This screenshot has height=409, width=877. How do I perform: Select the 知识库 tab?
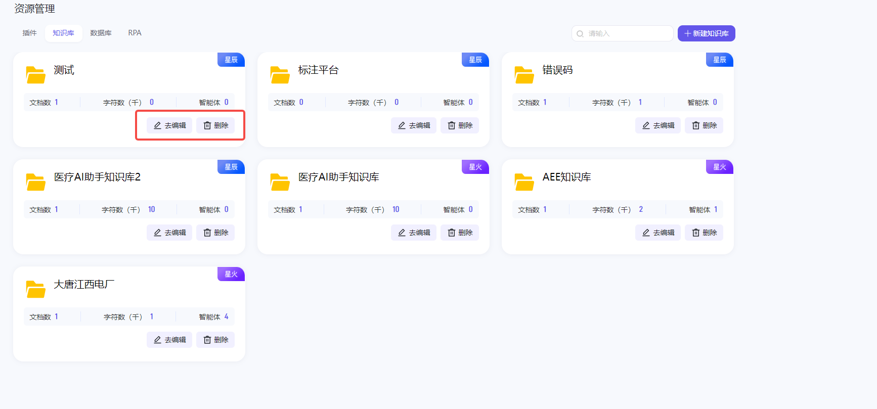tap(64, 33)
